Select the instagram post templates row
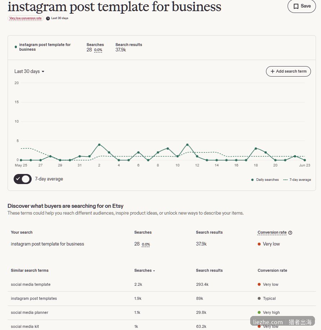 162,298
